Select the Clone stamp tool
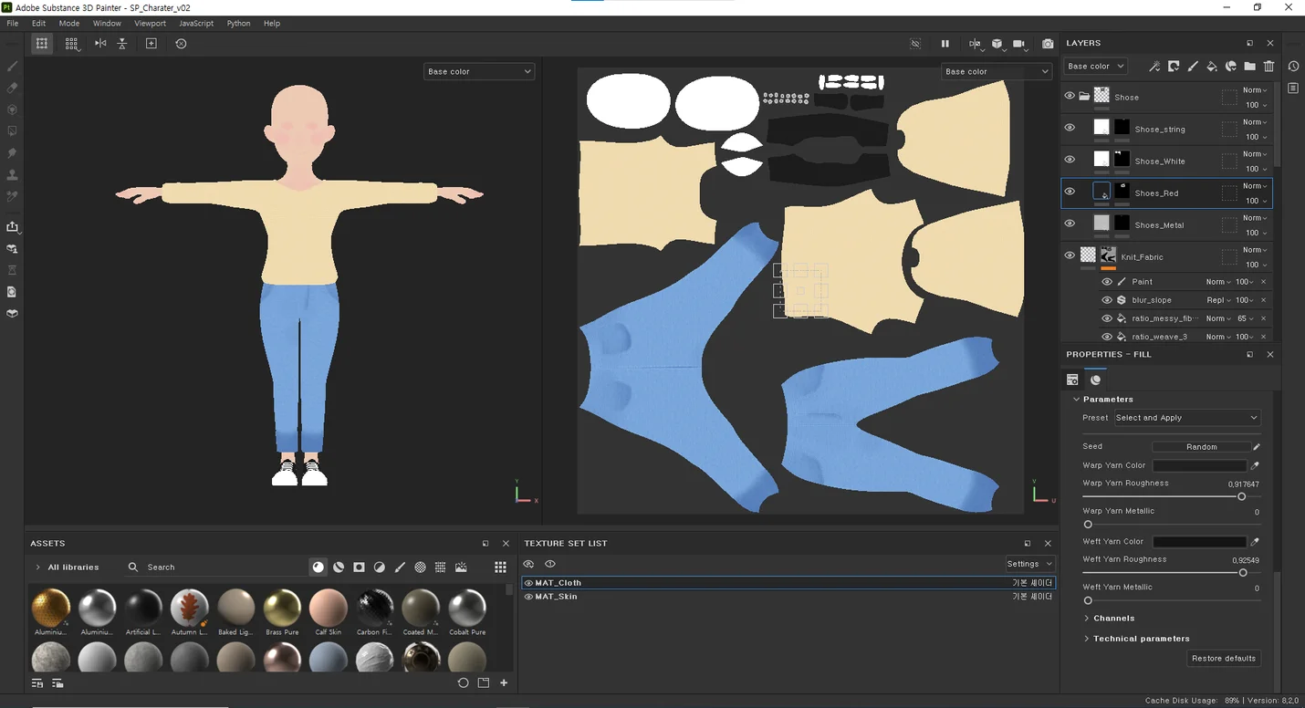Viewport: 1305px width, 708px height. click(12, 175)
